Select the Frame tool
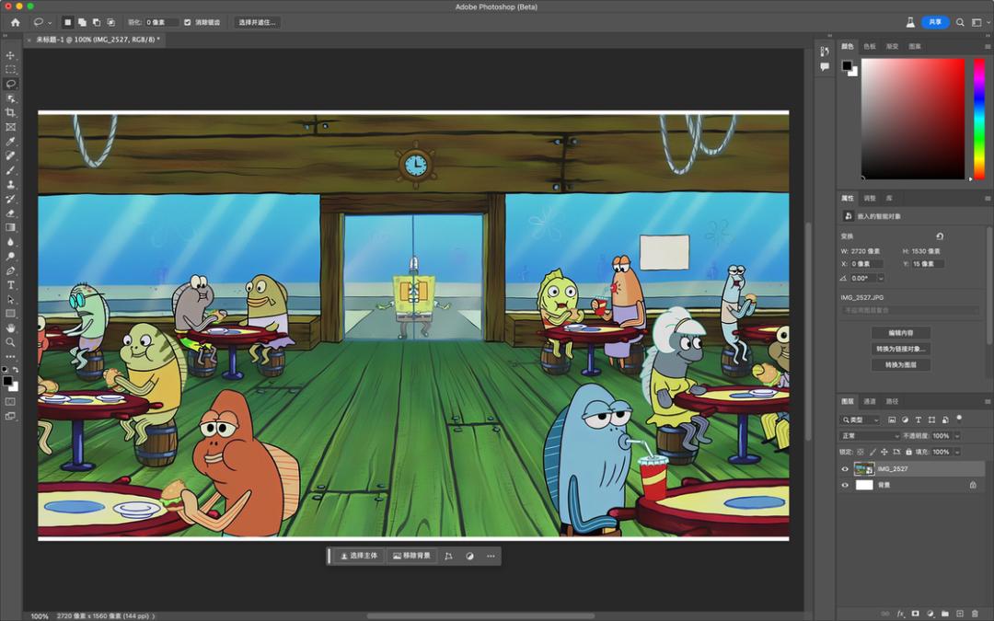Screen dimensions: 994x621 pyautogui.click(x=11, y=127)
